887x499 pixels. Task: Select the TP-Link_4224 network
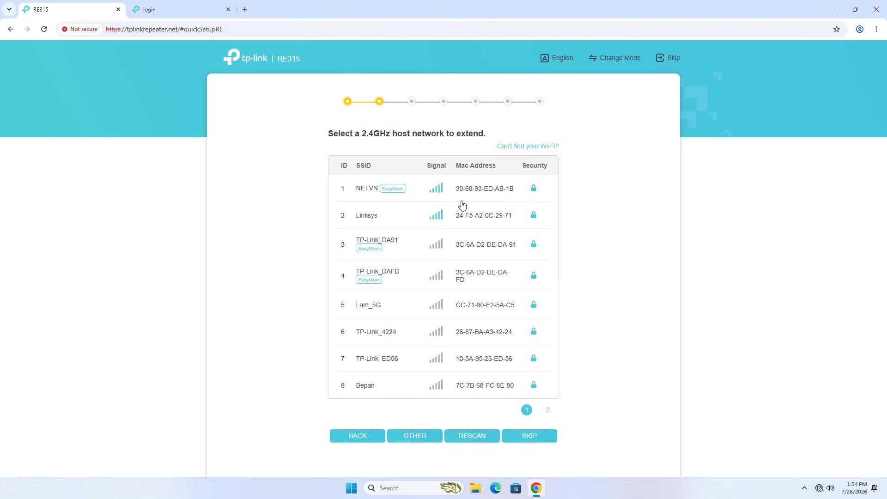[x=443, y=332]
